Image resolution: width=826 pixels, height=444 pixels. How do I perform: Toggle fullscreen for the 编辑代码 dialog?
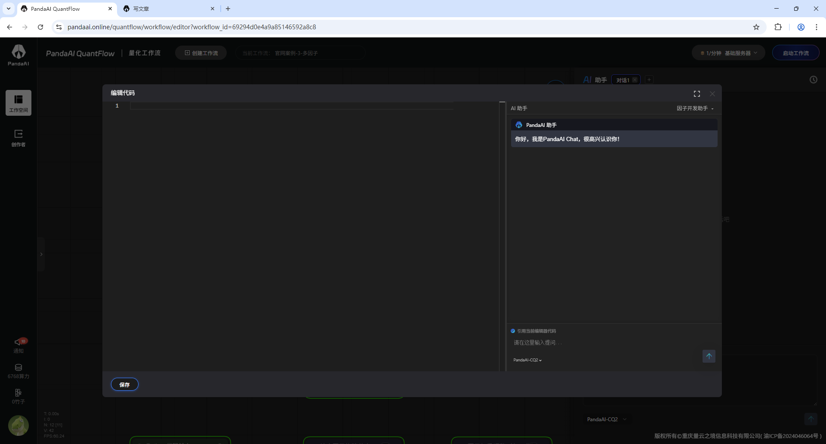point(697,94)
